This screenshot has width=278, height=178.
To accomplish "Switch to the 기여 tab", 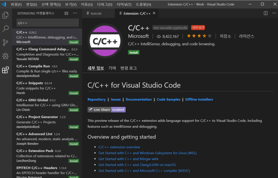I will tap(112, 68).
